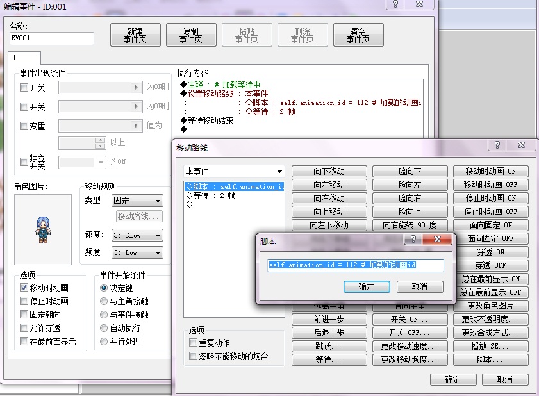Confirm the 移动路线 dialog with 确定
This screenshot has width=539, height=396.
pos(453,379)
